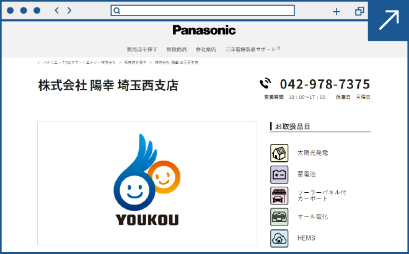Click the Panasonic logo
Image resolution: width=409 pixels, height=254 pixels.
pos(205,30)
